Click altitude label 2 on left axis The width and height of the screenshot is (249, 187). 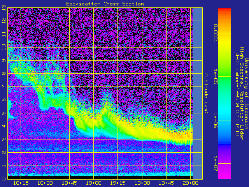coord(4,152)
